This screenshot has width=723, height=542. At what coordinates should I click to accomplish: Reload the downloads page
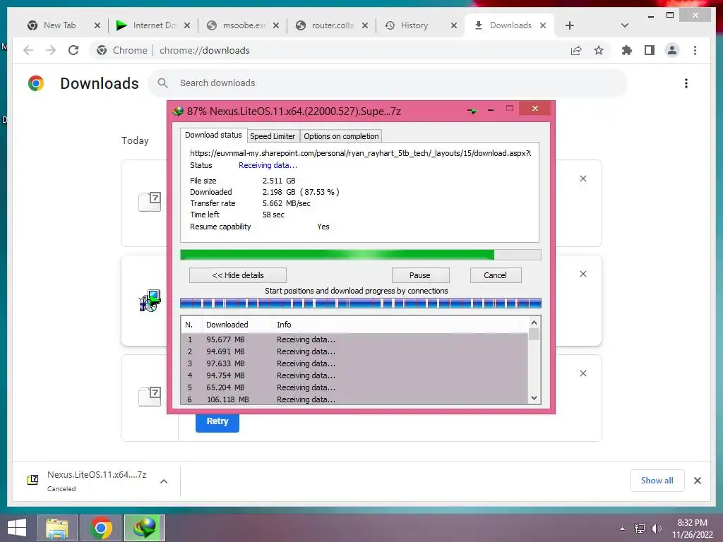[x=73, y=50]
